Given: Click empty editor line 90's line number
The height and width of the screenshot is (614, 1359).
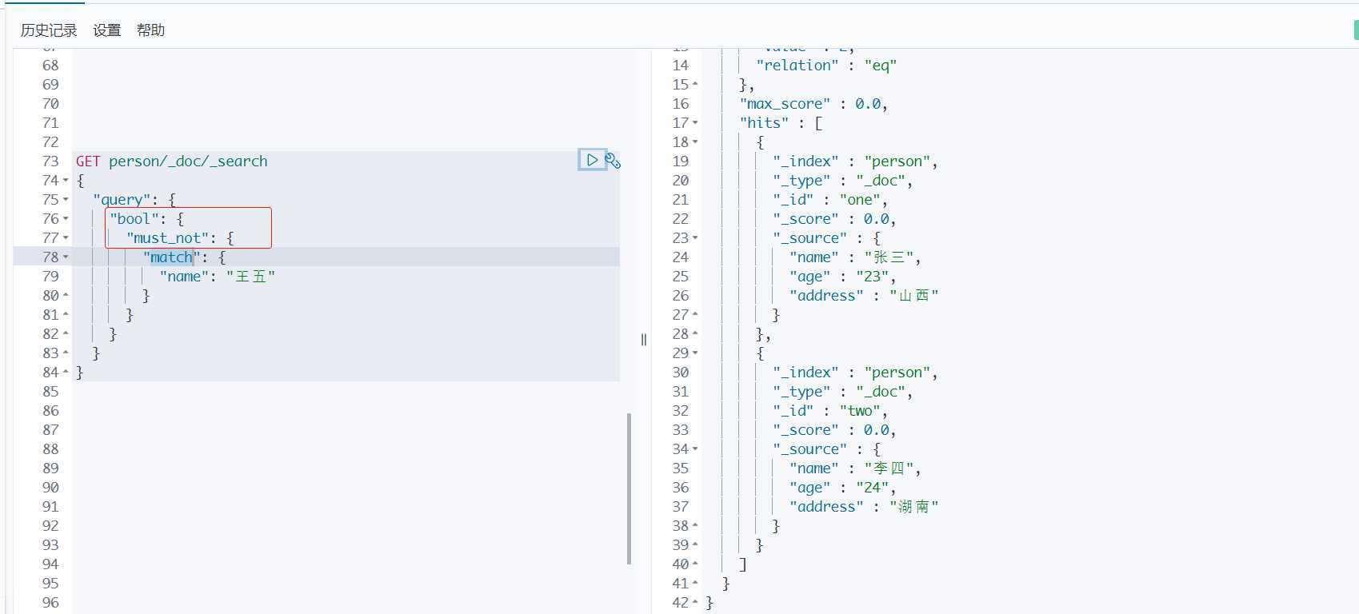Looking at the screenshot, I should pos(50,488).
